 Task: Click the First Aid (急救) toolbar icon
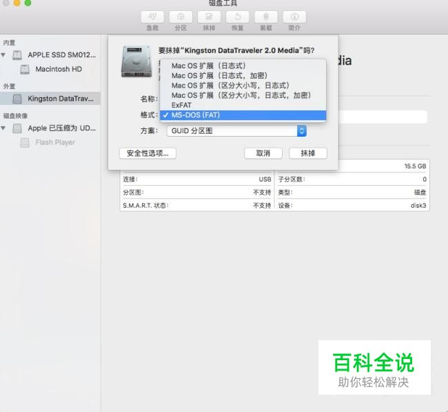[x=152, y=17]
